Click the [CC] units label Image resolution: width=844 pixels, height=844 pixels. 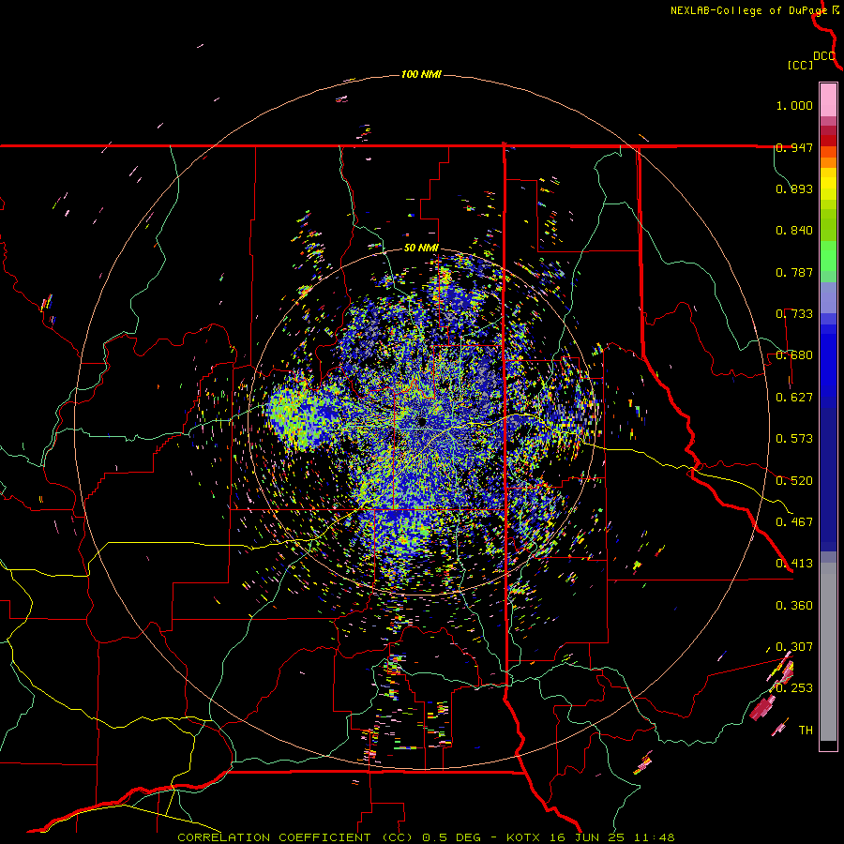click(801, 65)
